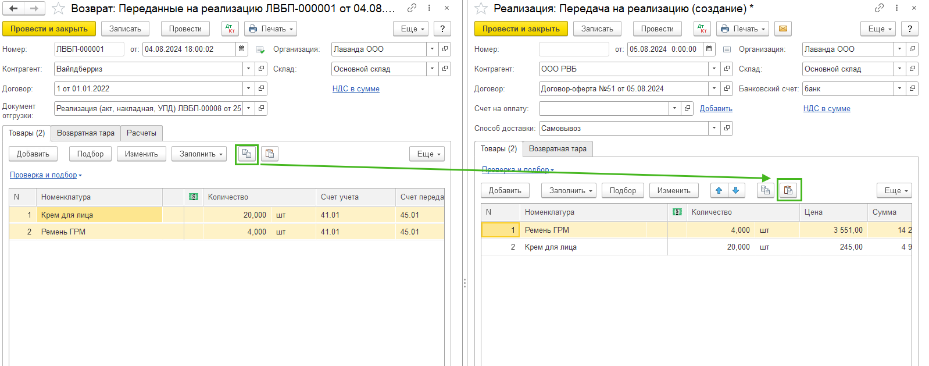This screenshot has height=366, width=929.
Task: Open Печать dropdown in Возврат window
Action: coord(271,29)
